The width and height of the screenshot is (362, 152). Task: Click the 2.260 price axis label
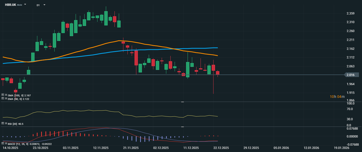350,31
